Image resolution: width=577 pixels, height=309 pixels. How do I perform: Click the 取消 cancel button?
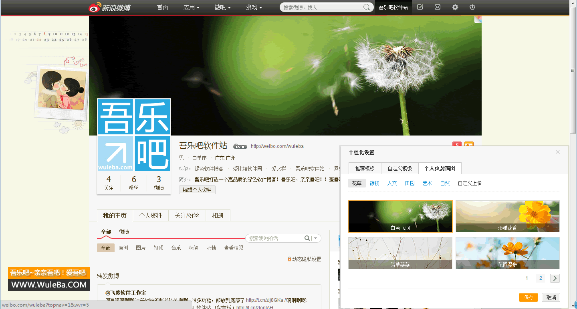coord(551,297)
